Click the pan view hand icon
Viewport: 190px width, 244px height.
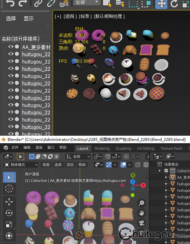(142, 213)
